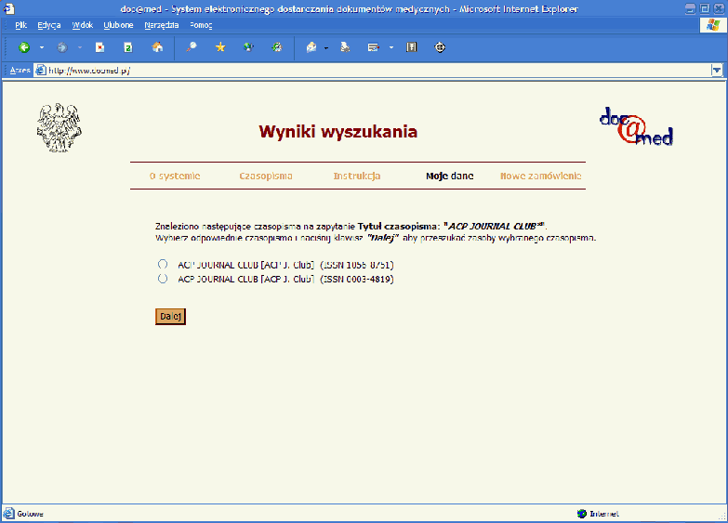The image size is (728, 523).
Task: Select ACP JOURNAL CLUB ISSN 0003-4819 radio
Action: point(164,278)
